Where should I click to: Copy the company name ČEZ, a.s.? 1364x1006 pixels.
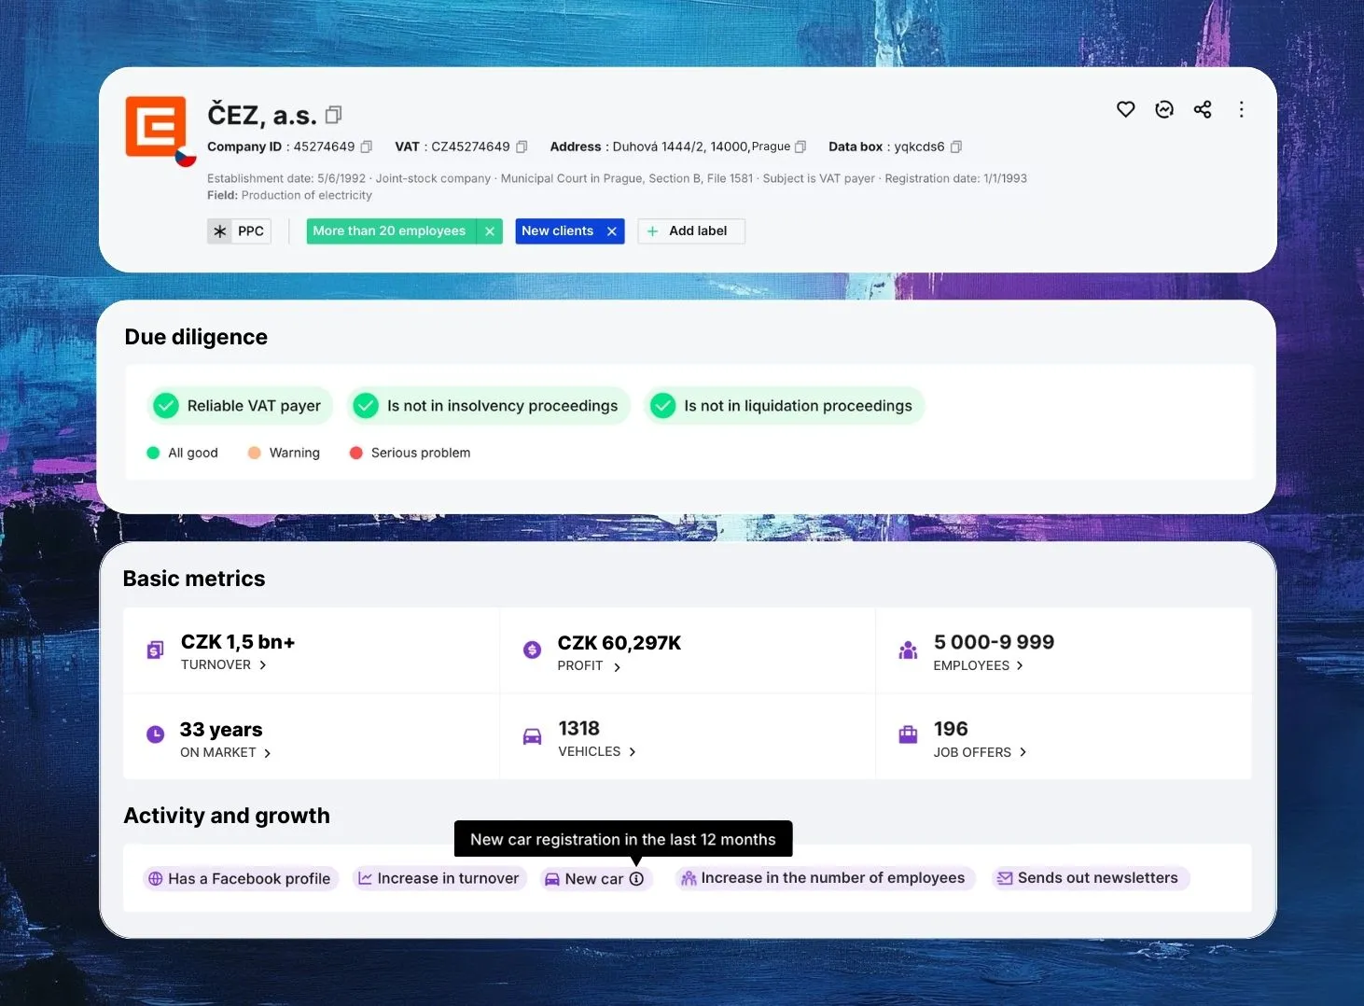point(333,115)
